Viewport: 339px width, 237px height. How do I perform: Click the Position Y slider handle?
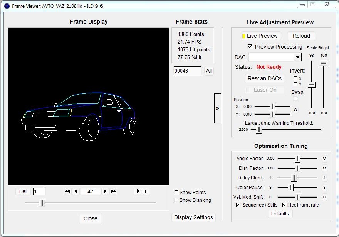pyautogui.click(x=272, y=114)
